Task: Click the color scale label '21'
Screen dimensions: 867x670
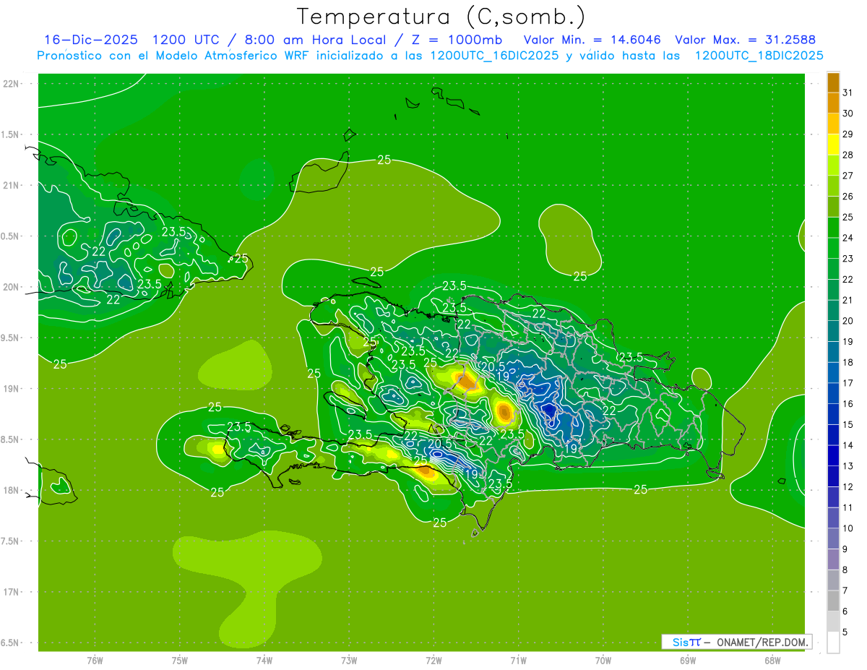Action: [x=847, y=300]
